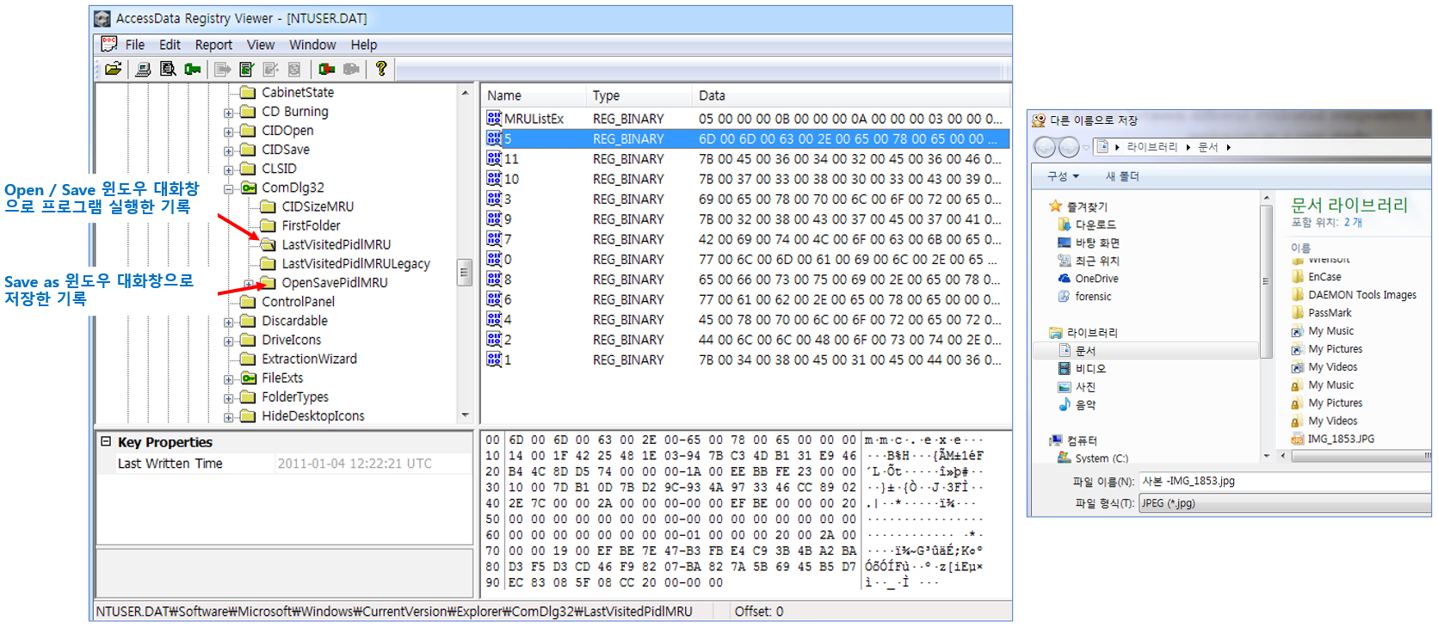Viewport: 1438px width, 627px height.
Task: Click the greyed-out arrow export toolbar icon
Action: click(x=223, y=69)
